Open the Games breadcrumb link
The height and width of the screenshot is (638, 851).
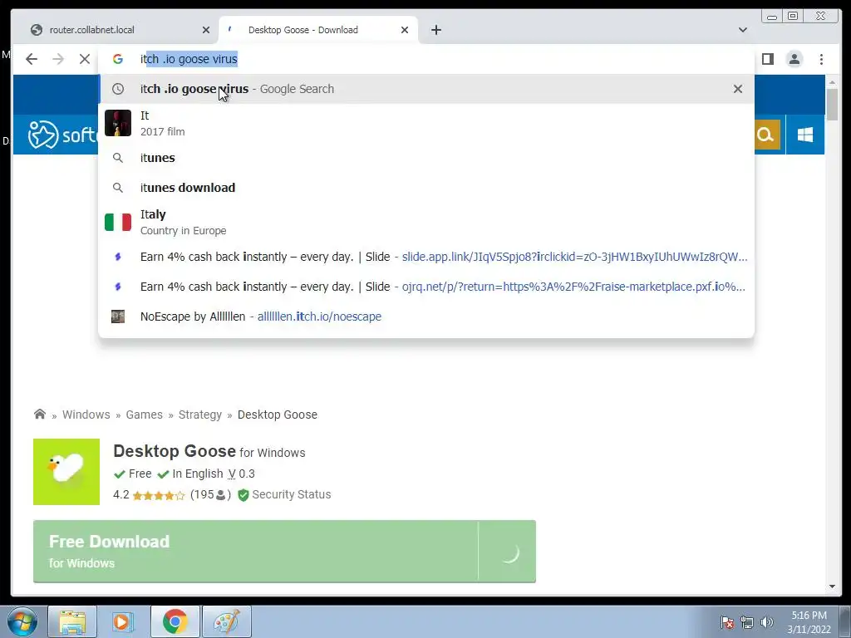144,415
